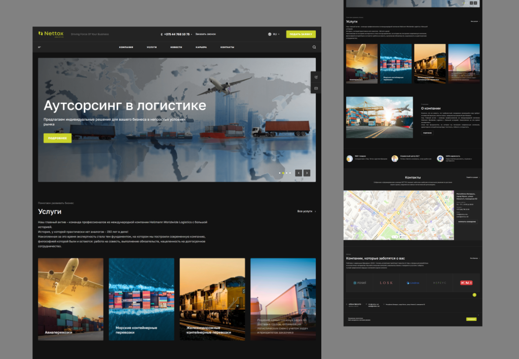Select the last slider pagination dot
This screenshot has height=359, width=519.
pyautogui.click(x=290, y=173)
